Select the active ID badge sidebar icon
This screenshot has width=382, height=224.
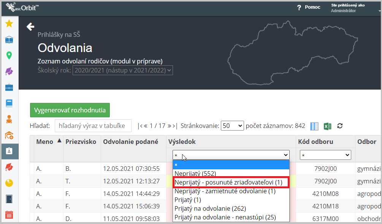[9, 151]
